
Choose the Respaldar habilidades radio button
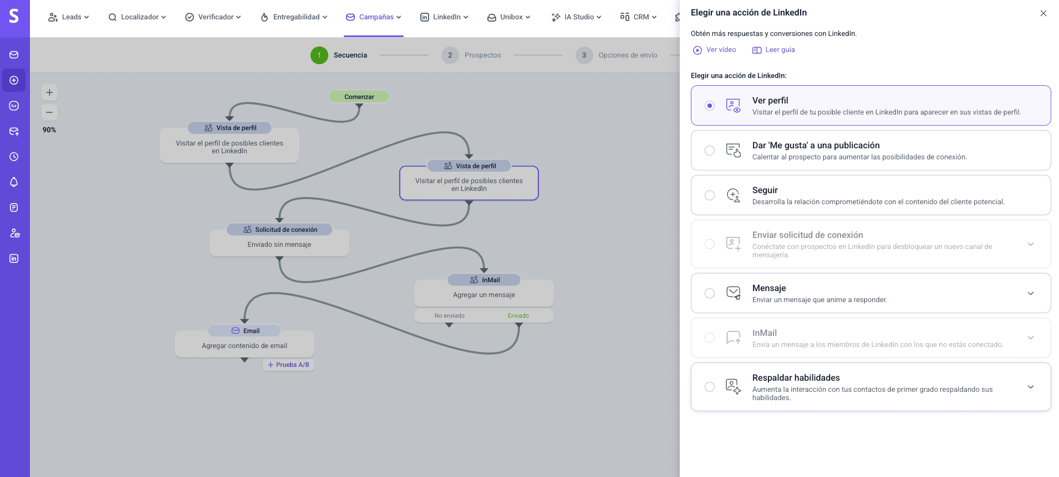pos(710,387)
